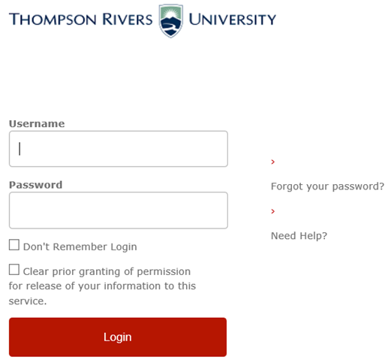Click the 'for release of your information' text line
Image resolution: width=391 pixels, height=360 pixels.
[x=102, y=286]
